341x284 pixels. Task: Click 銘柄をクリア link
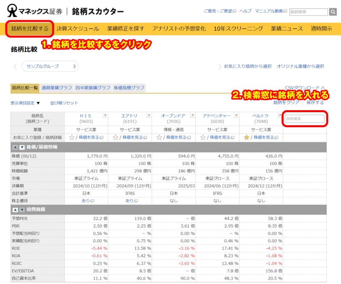[286, 103]
